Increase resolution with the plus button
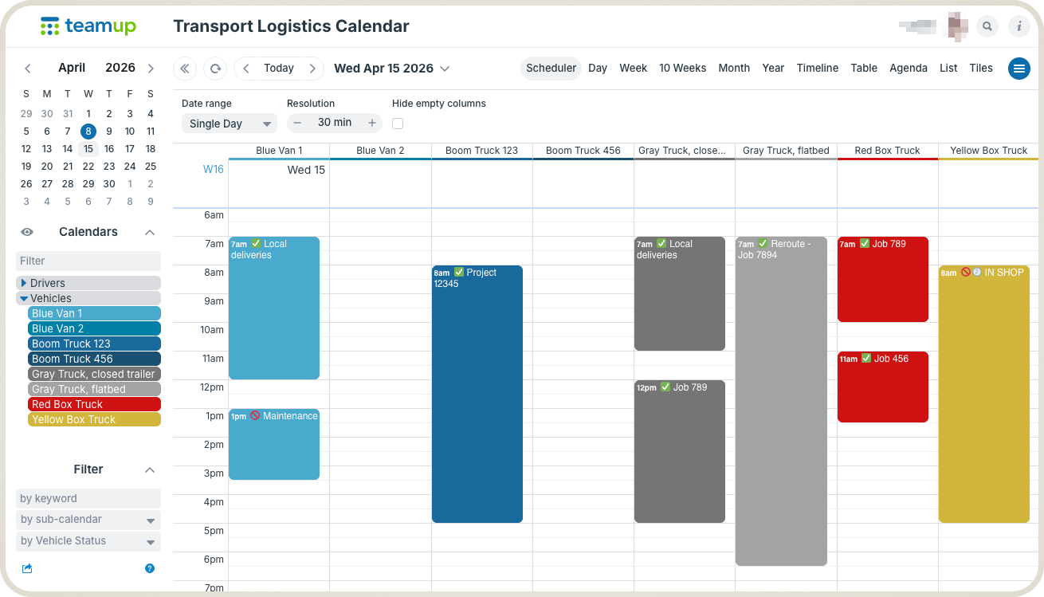1044x597 pixels. click(x=371, y=123)
